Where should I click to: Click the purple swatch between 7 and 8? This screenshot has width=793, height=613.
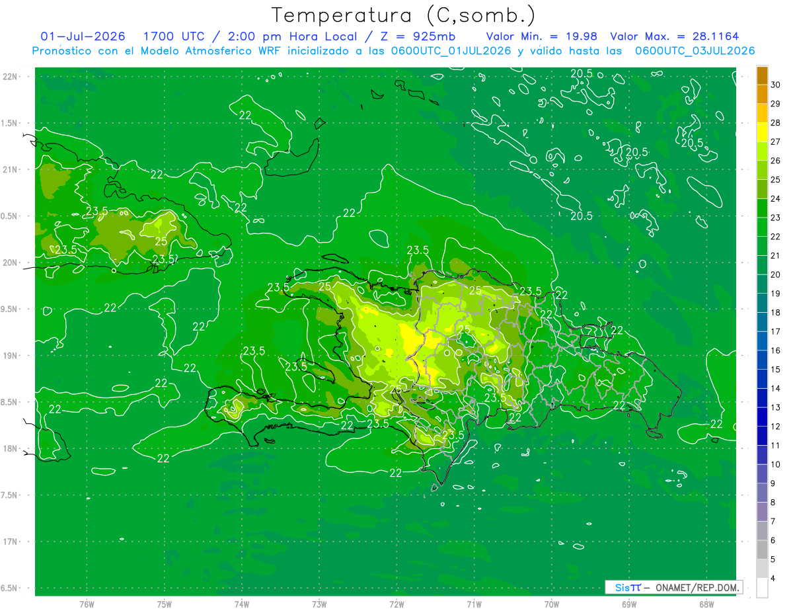pyautogui.click(x=762, y=512)
